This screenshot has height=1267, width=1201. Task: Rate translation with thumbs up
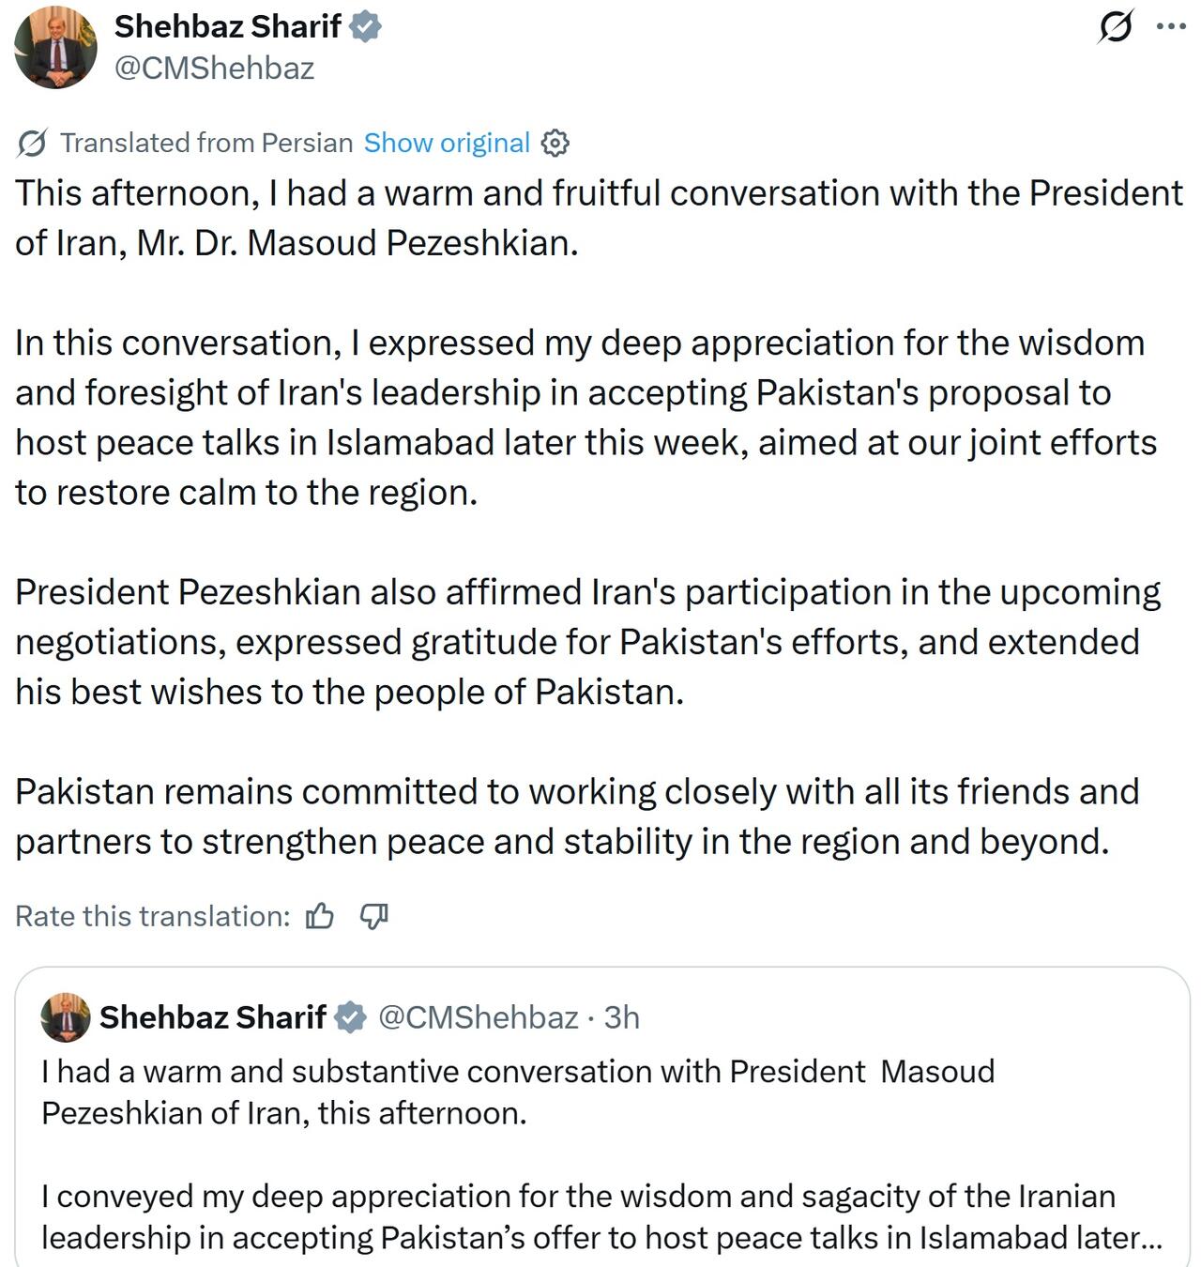pyautogui.click(x=320, y=916)
